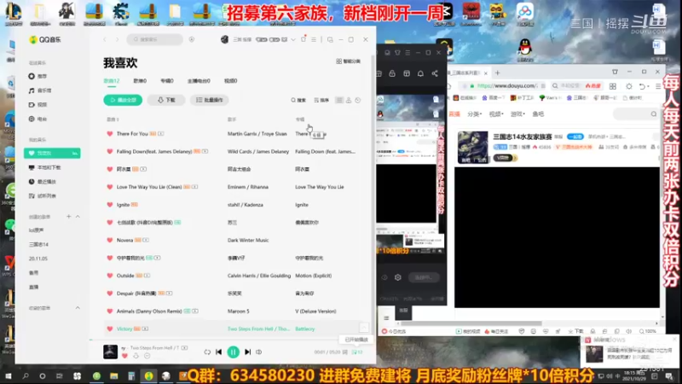682x384 pixels.
Task: Select the Songs 12 tab
Action: click(112, 81)
